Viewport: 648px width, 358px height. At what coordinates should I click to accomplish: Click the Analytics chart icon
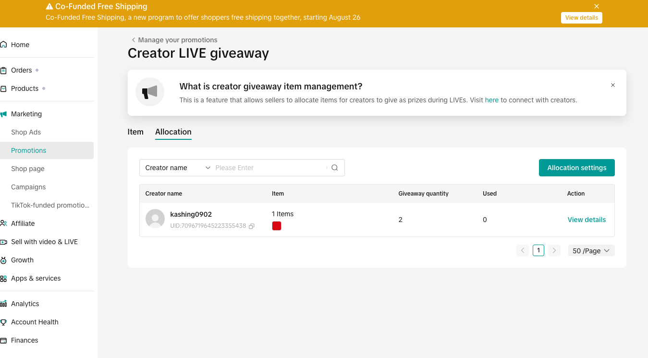tap(4, 304)
